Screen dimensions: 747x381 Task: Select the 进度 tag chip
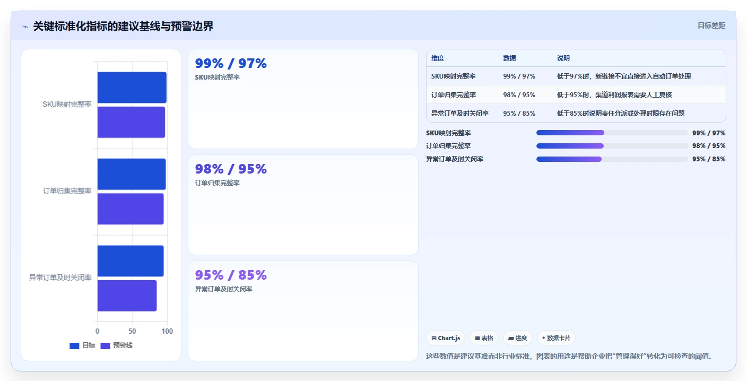click(x=517, y=338)
